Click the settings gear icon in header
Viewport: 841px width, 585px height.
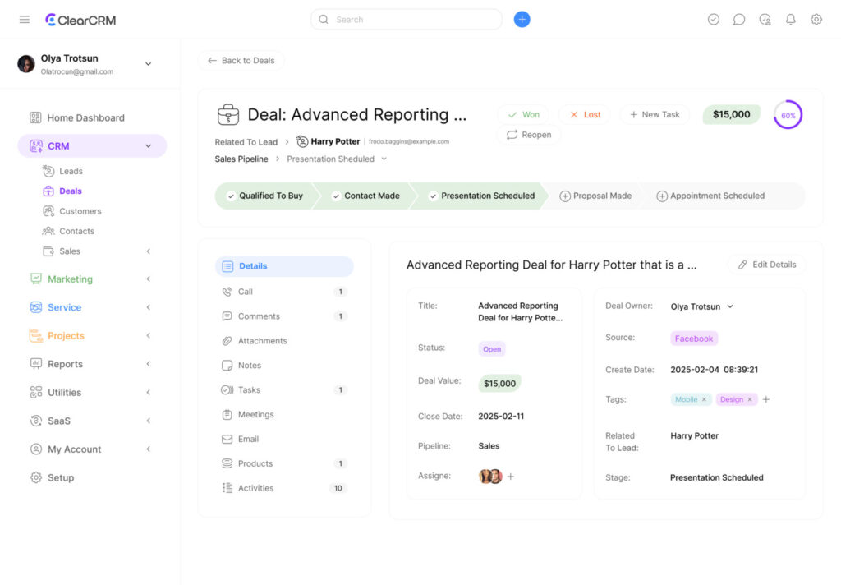coord(816,20)
